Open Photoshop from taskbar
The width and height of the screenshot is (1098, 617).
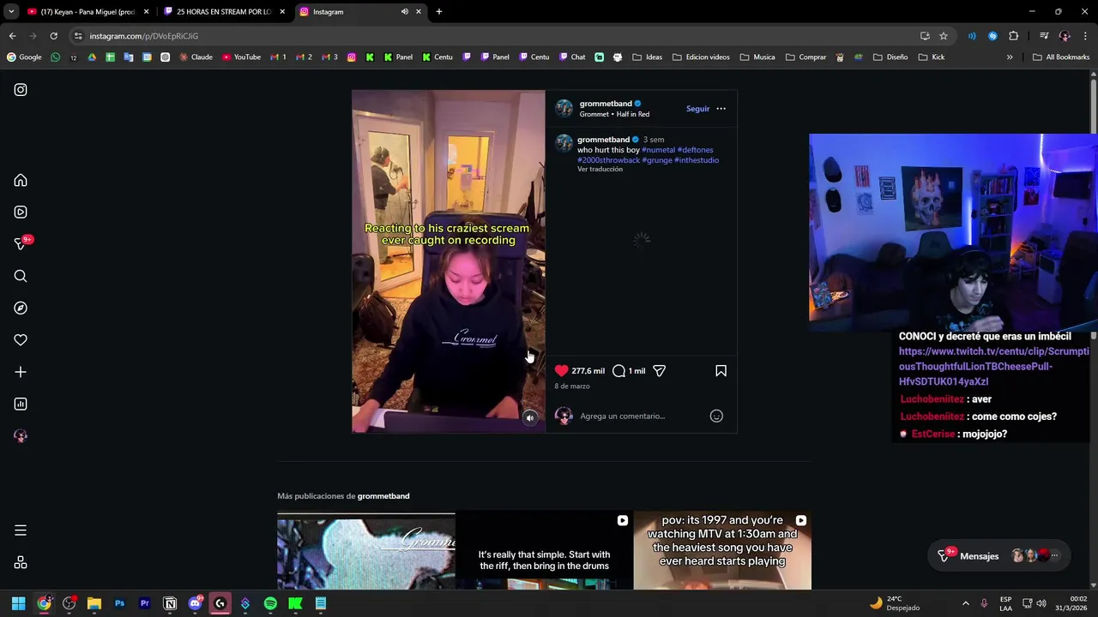119,604
